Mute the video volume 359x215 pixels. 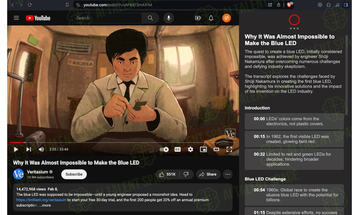coord(41,149)
